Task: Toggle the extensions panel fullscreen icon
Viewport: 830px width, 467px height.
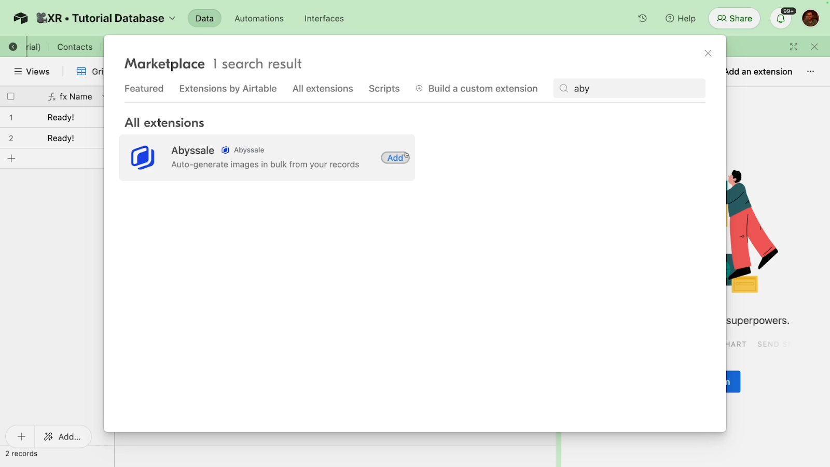Action: click(794, 47)
